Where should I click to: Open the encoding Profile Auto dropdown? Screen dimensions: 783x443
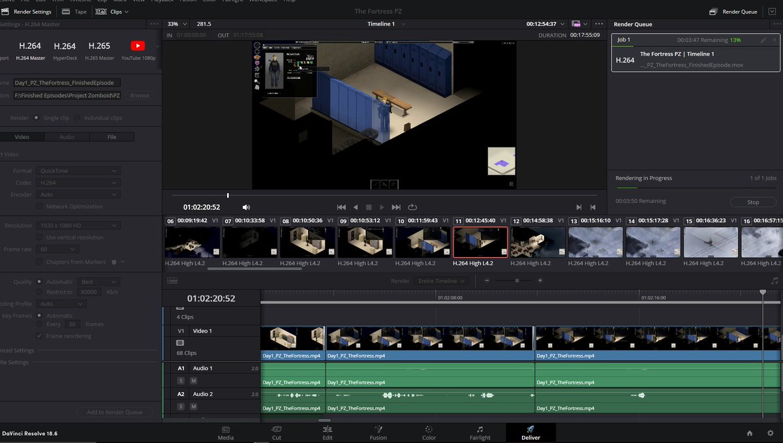[x=61, y=303]
